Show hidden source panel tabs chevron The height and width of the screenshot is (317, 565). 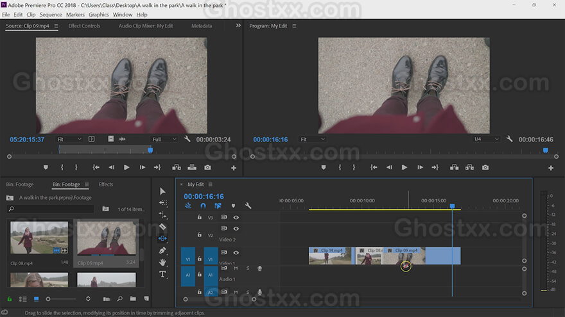(238, 26)
